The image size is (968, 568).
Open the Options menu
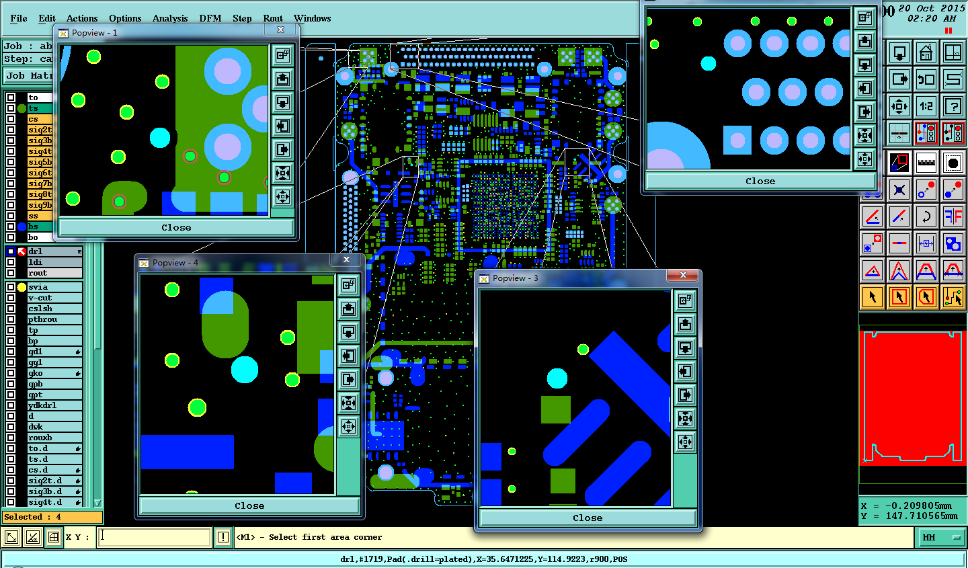tap(125, 18)
